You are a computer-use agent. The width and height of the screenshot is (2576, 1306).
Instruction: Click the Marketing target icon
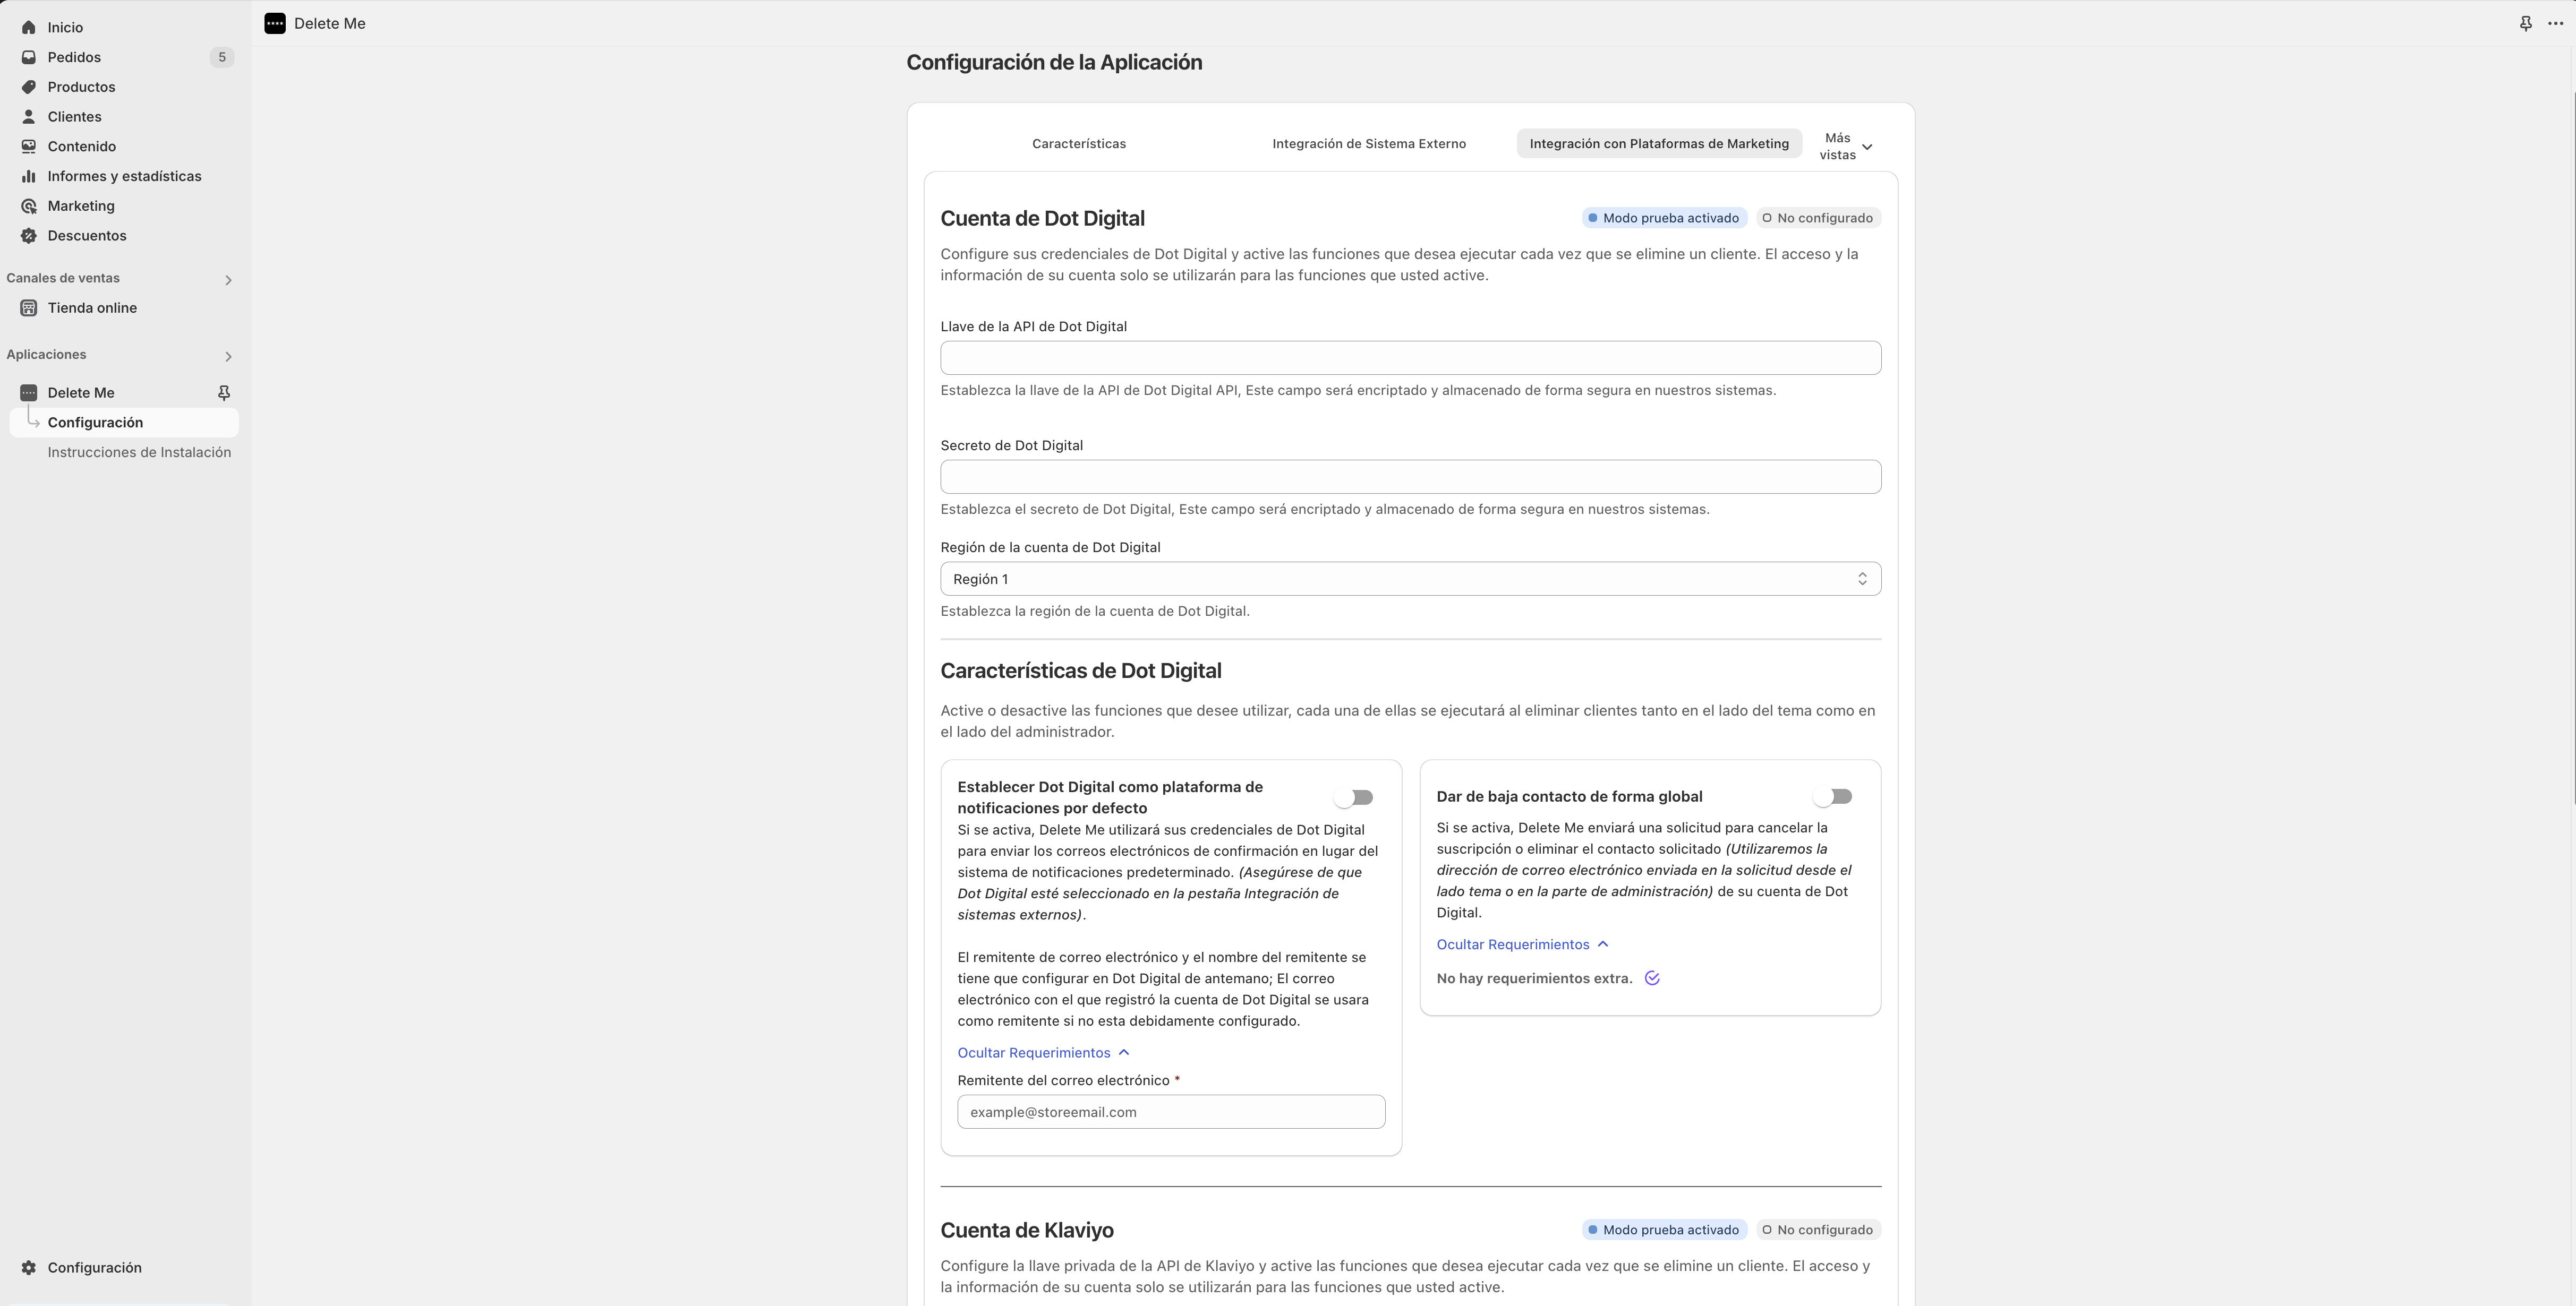(x=29, y=206)
